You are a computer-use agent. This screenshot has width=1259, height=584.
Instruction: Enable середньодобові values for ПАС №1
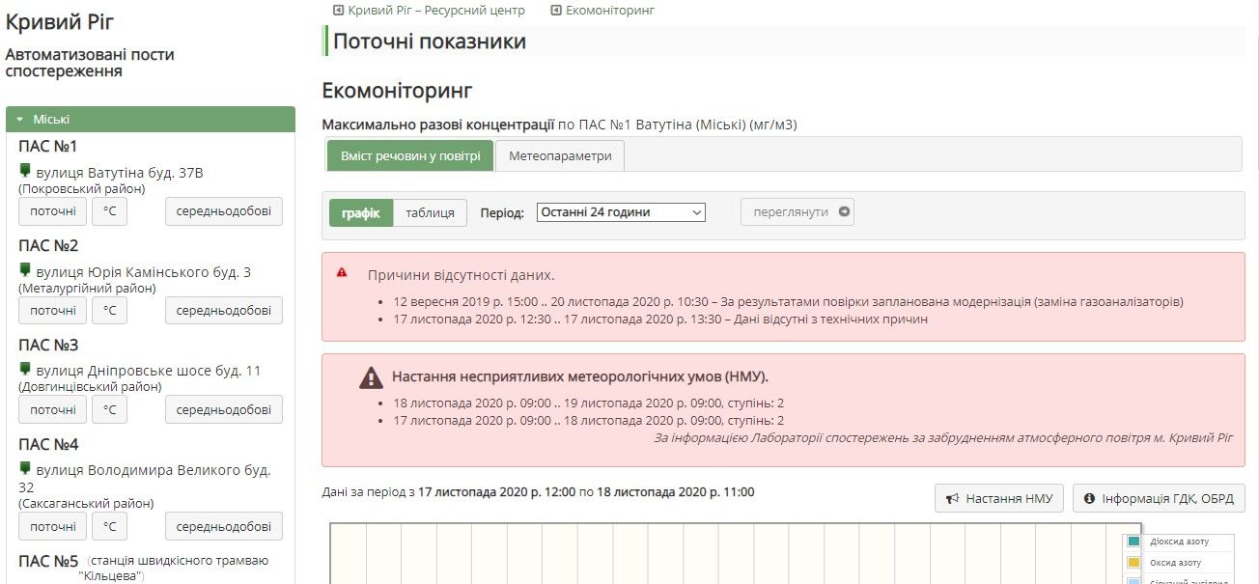(x=223, y=210)
